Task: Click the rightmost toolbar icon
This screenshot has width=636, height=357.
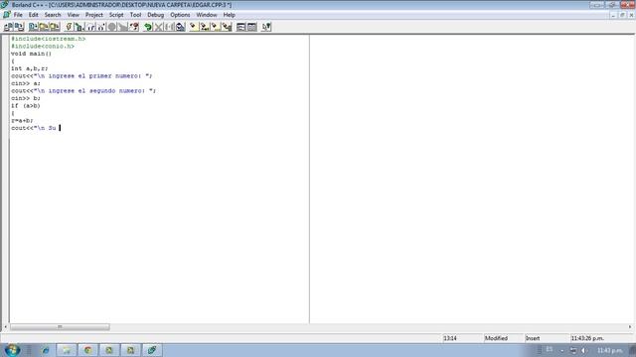Action: [266, 27]
